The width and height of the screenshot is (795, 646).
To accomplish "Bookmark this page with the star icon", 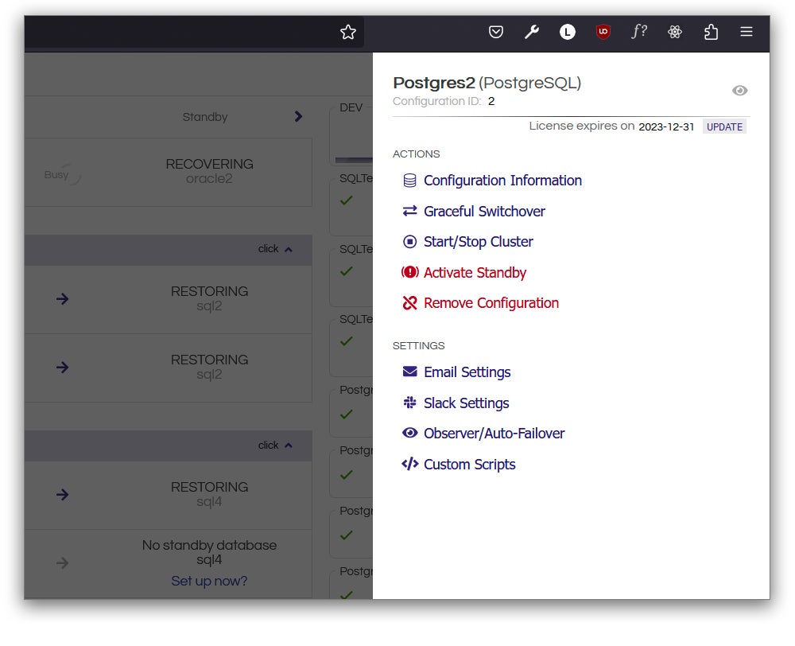I will (347, 32).
